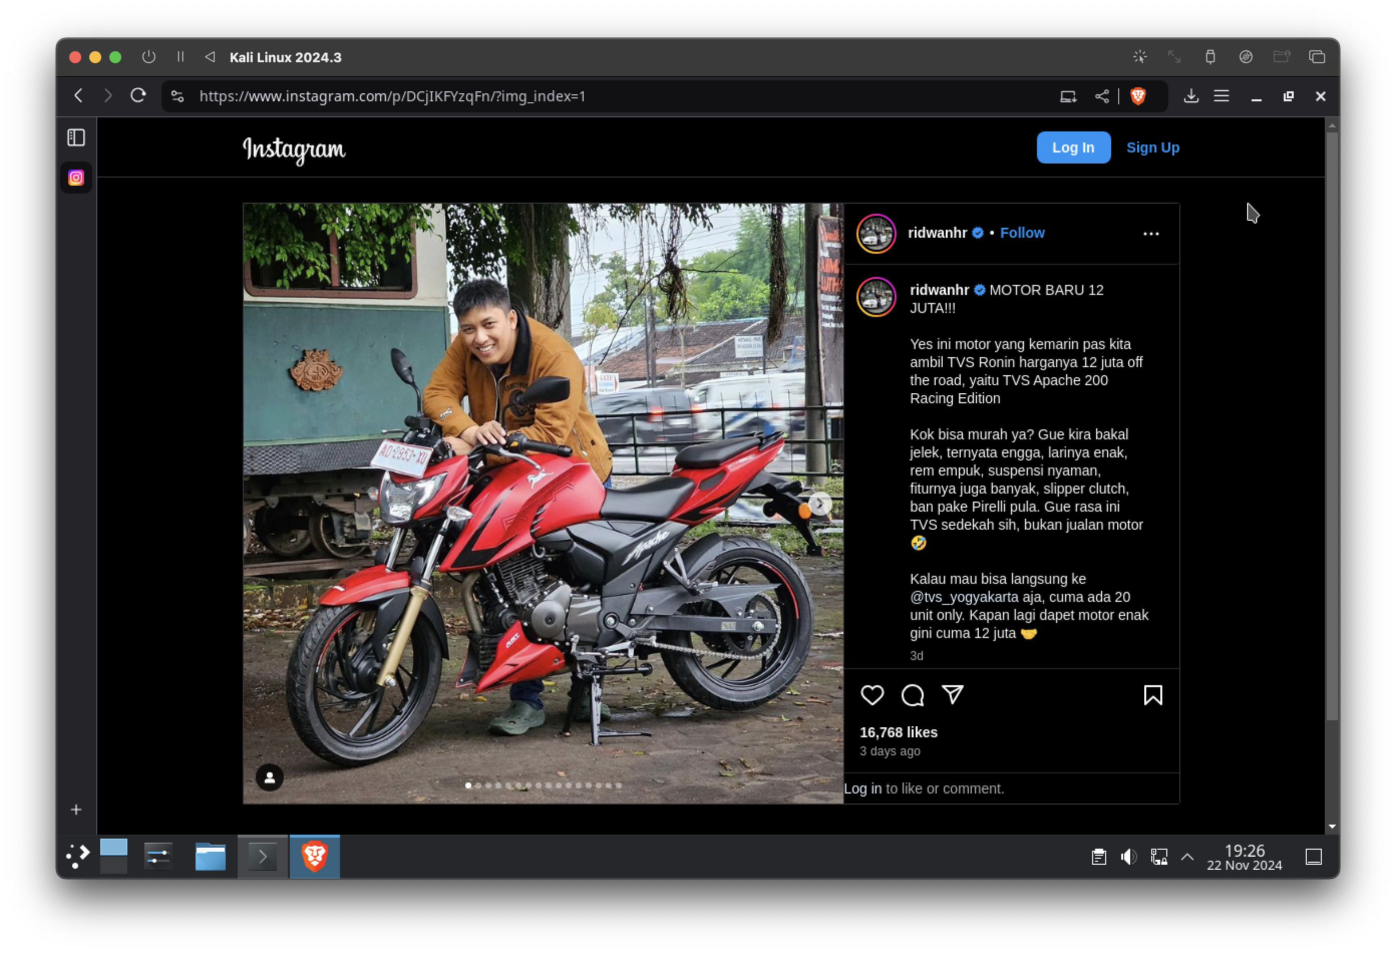The width and height of the screenshot is (1396, 953).
Task: Click the VM resize arrows icon in title bar
Action: click(1174, 57)
